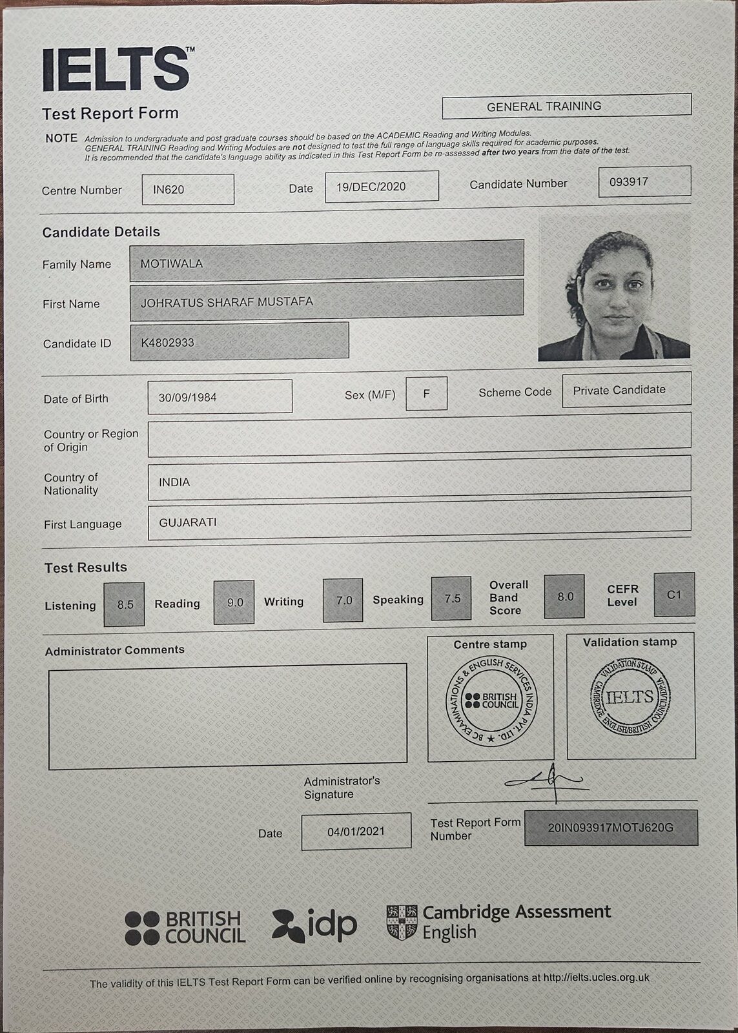Select the GENERAL TRAINING box
738x1033 pixels.
(566, 106)
